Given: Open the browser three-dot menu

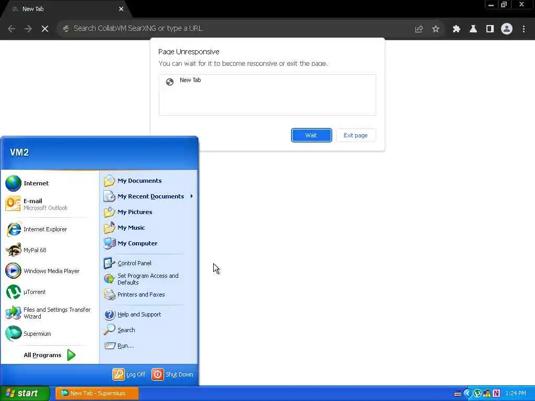Looking at the screenshot, I should (524, 29).
